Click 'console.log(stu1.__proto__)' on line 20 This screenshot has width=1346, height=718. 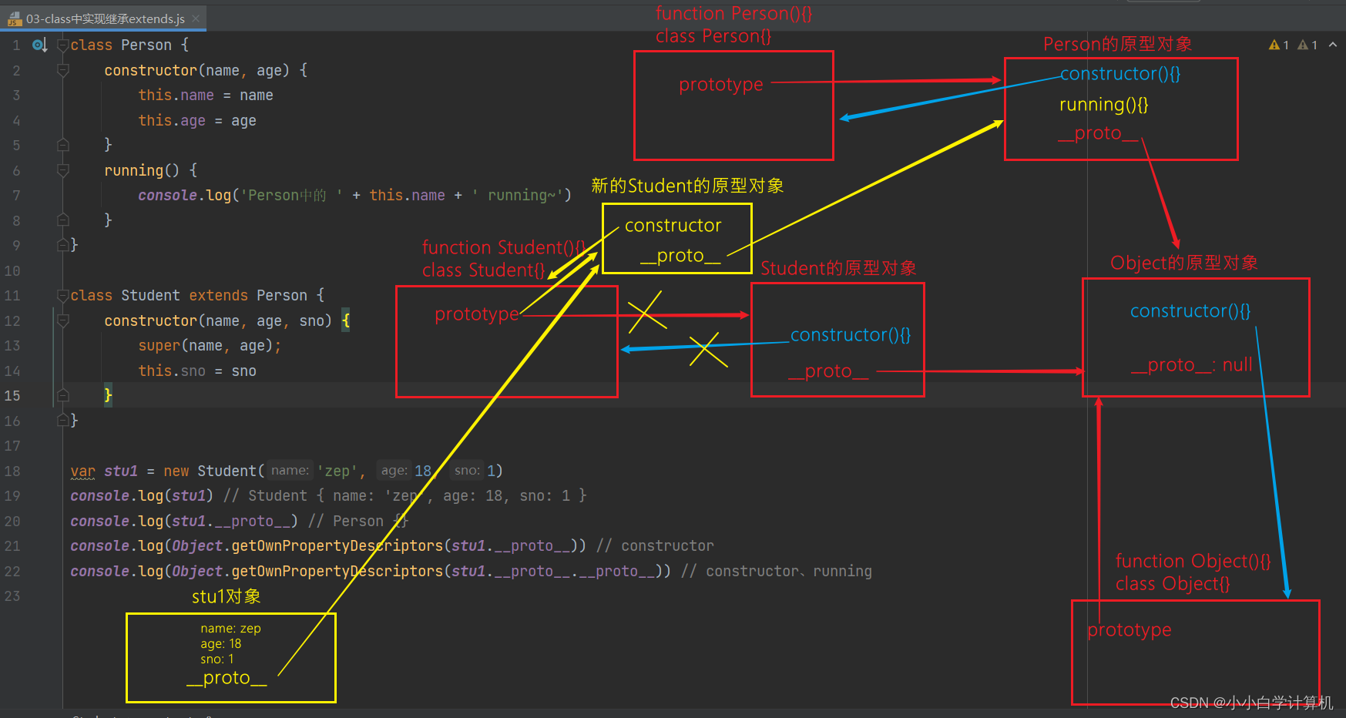(x=184, y=521)
